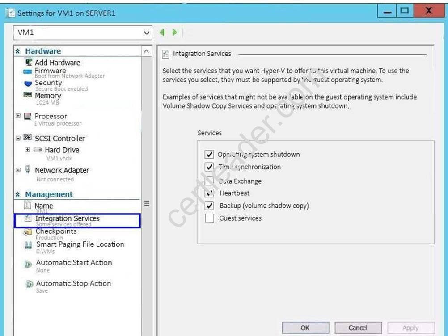Click the Firmware icon
The height and width of the screenshot is (336, 448).
click(27, 71)
